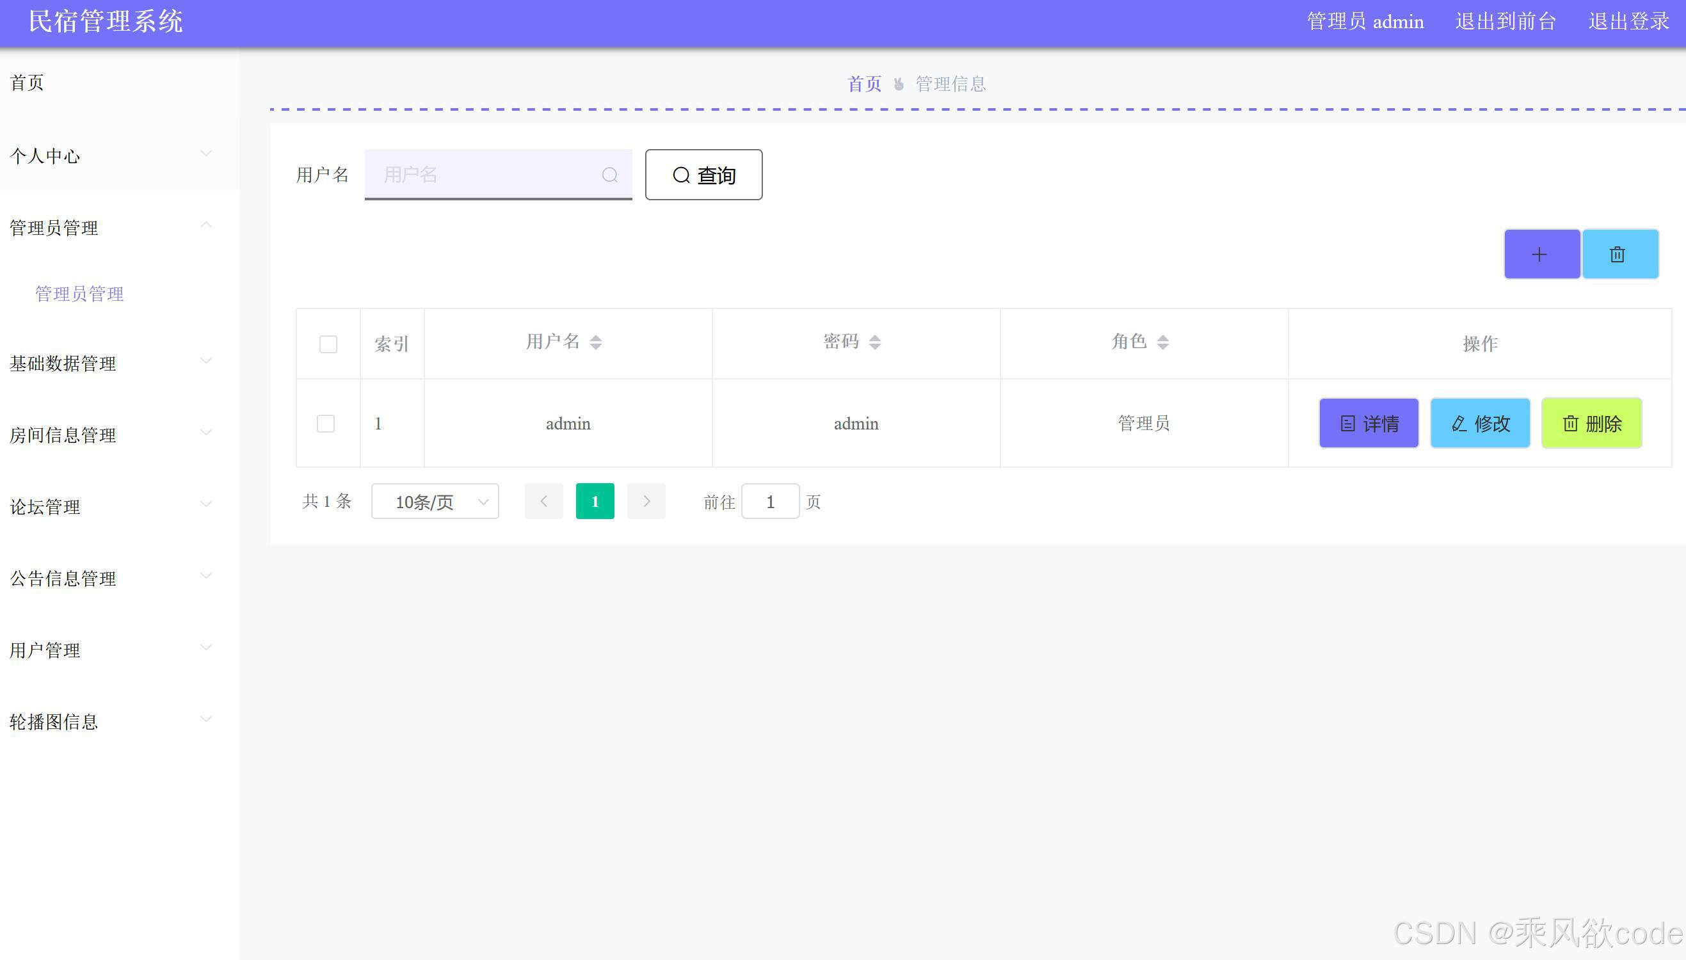Go to next page arrow
Screen dimensions: 1686x960
coord(645,502)
